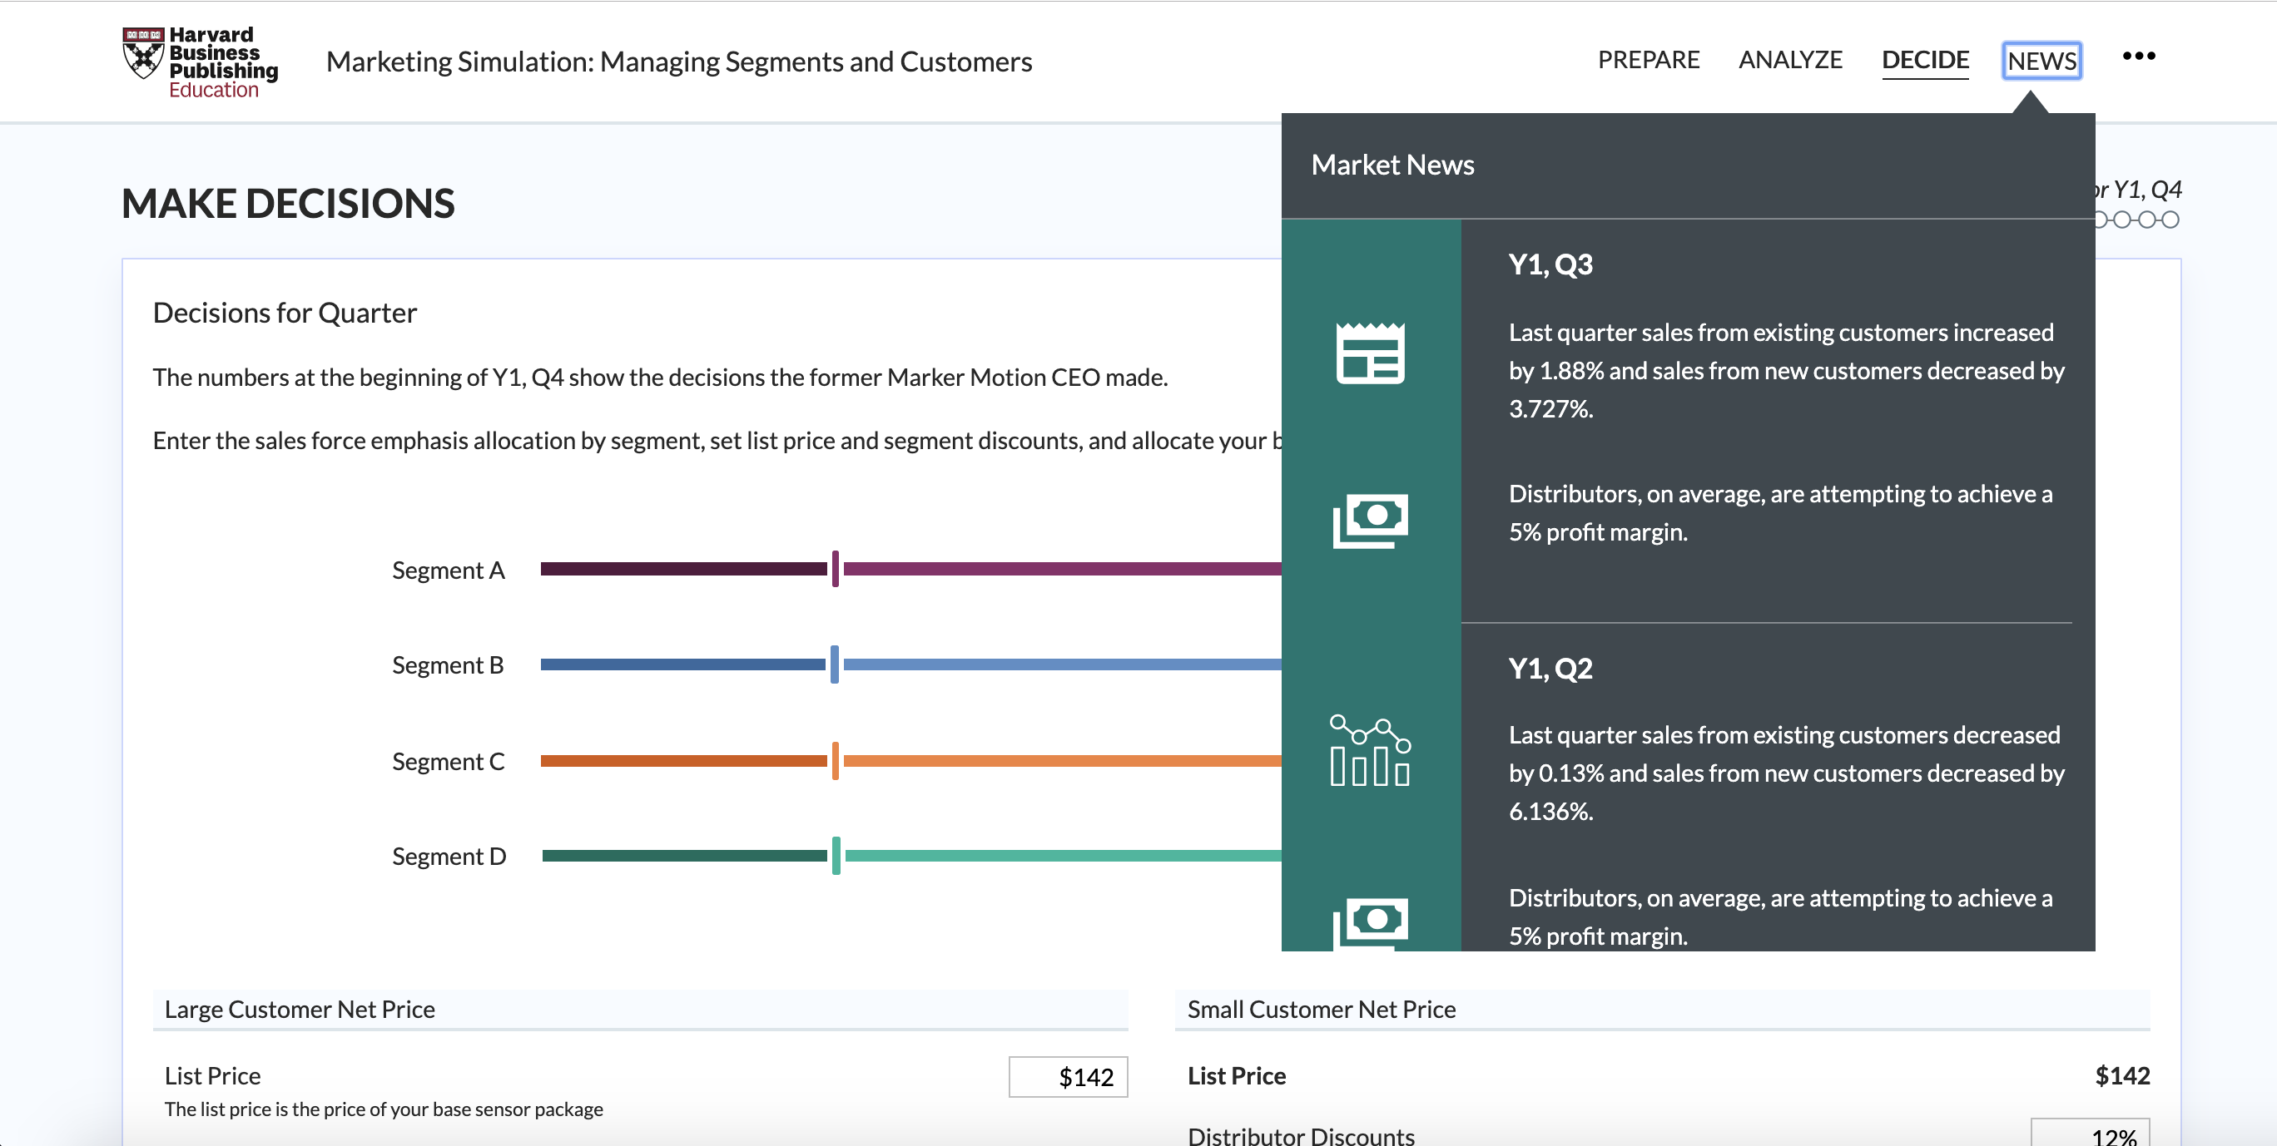Click the Large Customer List Price field
The width and height of the screenshot is (2277, 1146).
coord(1067,1076)
